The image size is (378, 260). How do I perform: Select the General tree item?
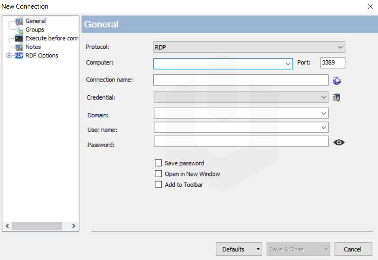pyautogui.click(x=36, y=21)
